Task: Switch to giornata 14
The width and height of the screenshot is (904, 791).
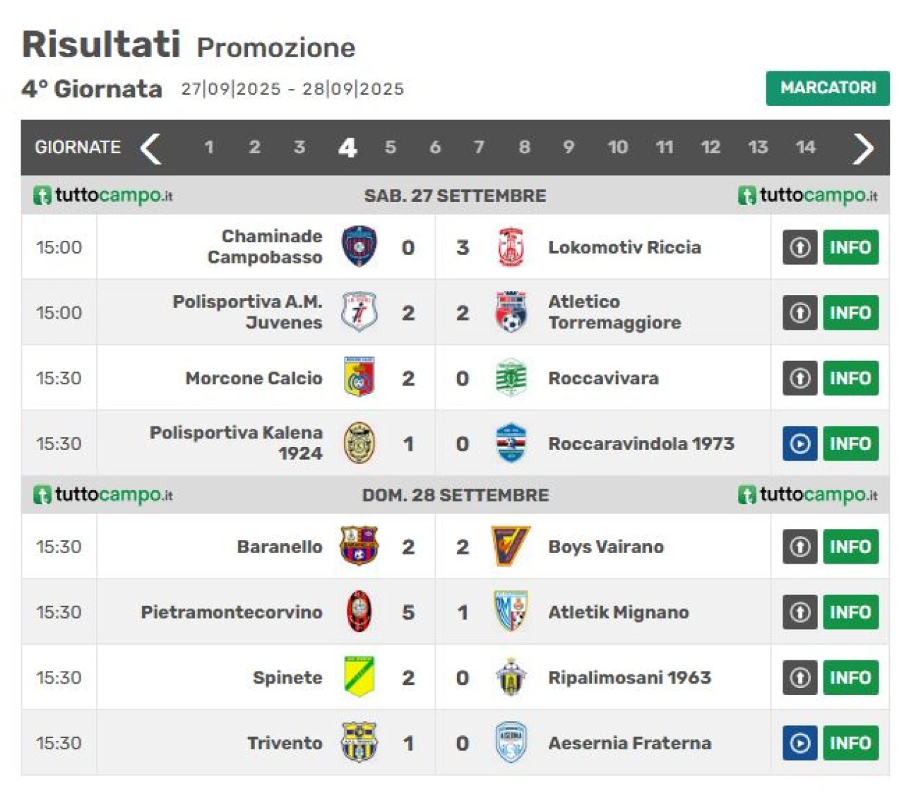Action: click(x=805, y=147)
